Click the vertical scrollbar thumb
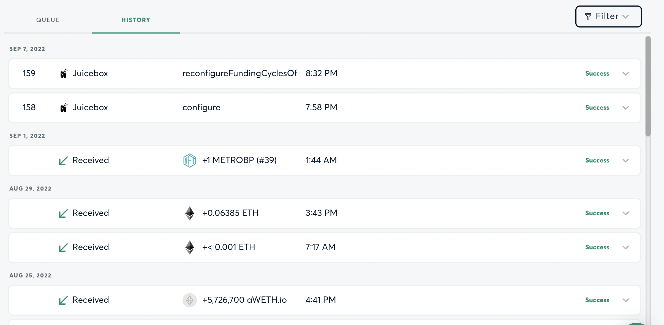664x325 pixels. click(x=648, y=86)
